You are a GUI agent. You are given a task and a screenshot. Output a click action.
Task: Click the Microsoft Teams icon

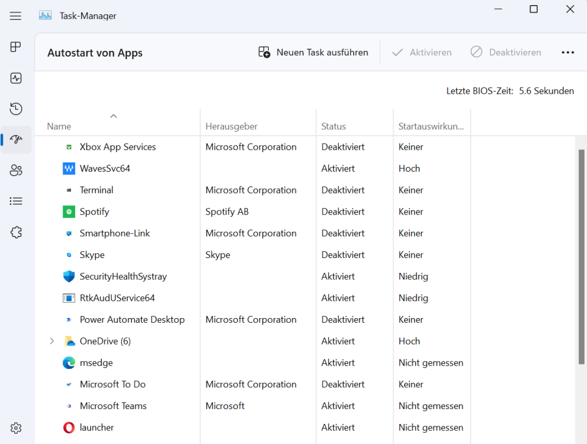coord(69,406)
